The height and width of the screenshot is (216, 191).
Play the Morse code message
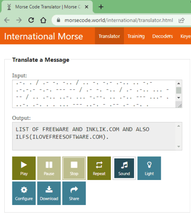click(x=24, y=168)
